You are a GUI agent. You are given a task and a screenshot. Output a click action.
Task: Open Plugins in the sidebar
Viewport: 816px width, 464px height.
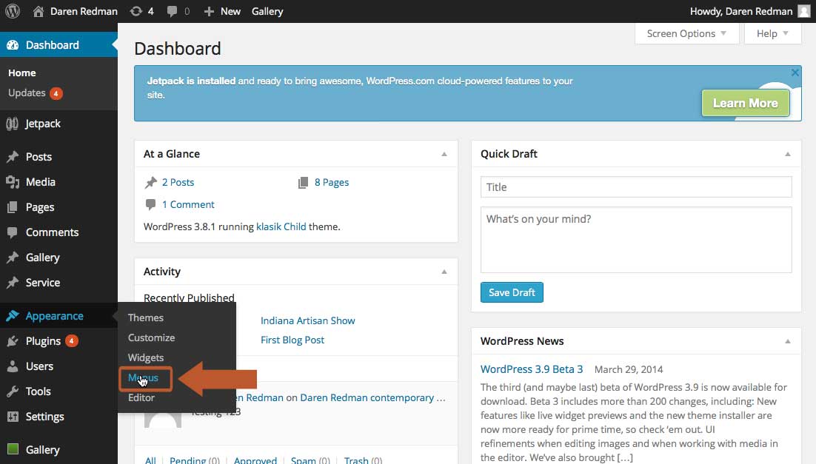[43, 341]
